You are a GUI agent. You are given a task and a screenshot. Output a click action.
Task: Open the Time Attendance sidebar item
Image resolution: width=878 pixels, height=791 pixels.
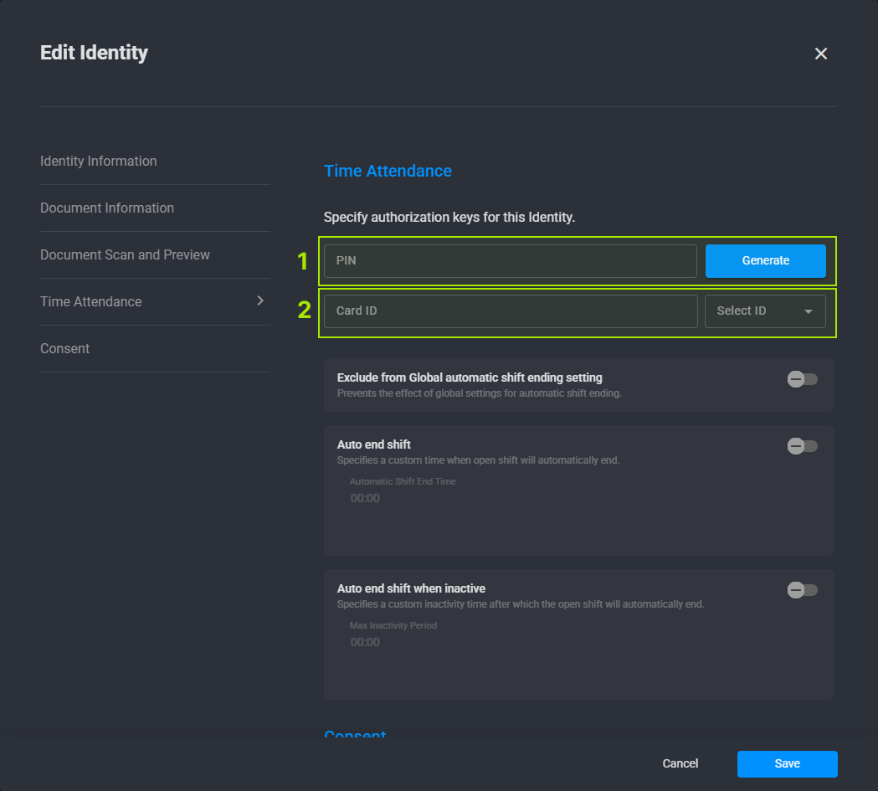(91, 301)
